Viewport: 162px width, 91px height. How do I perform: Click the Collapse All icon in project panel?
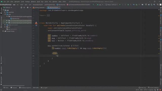(x=24, y=8)
